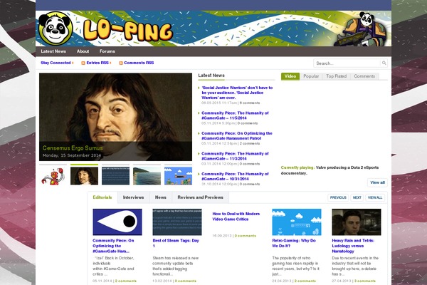Open the Heavy Rain character thumbnail
Screen dimensions: 427x285
coord(357,222)
